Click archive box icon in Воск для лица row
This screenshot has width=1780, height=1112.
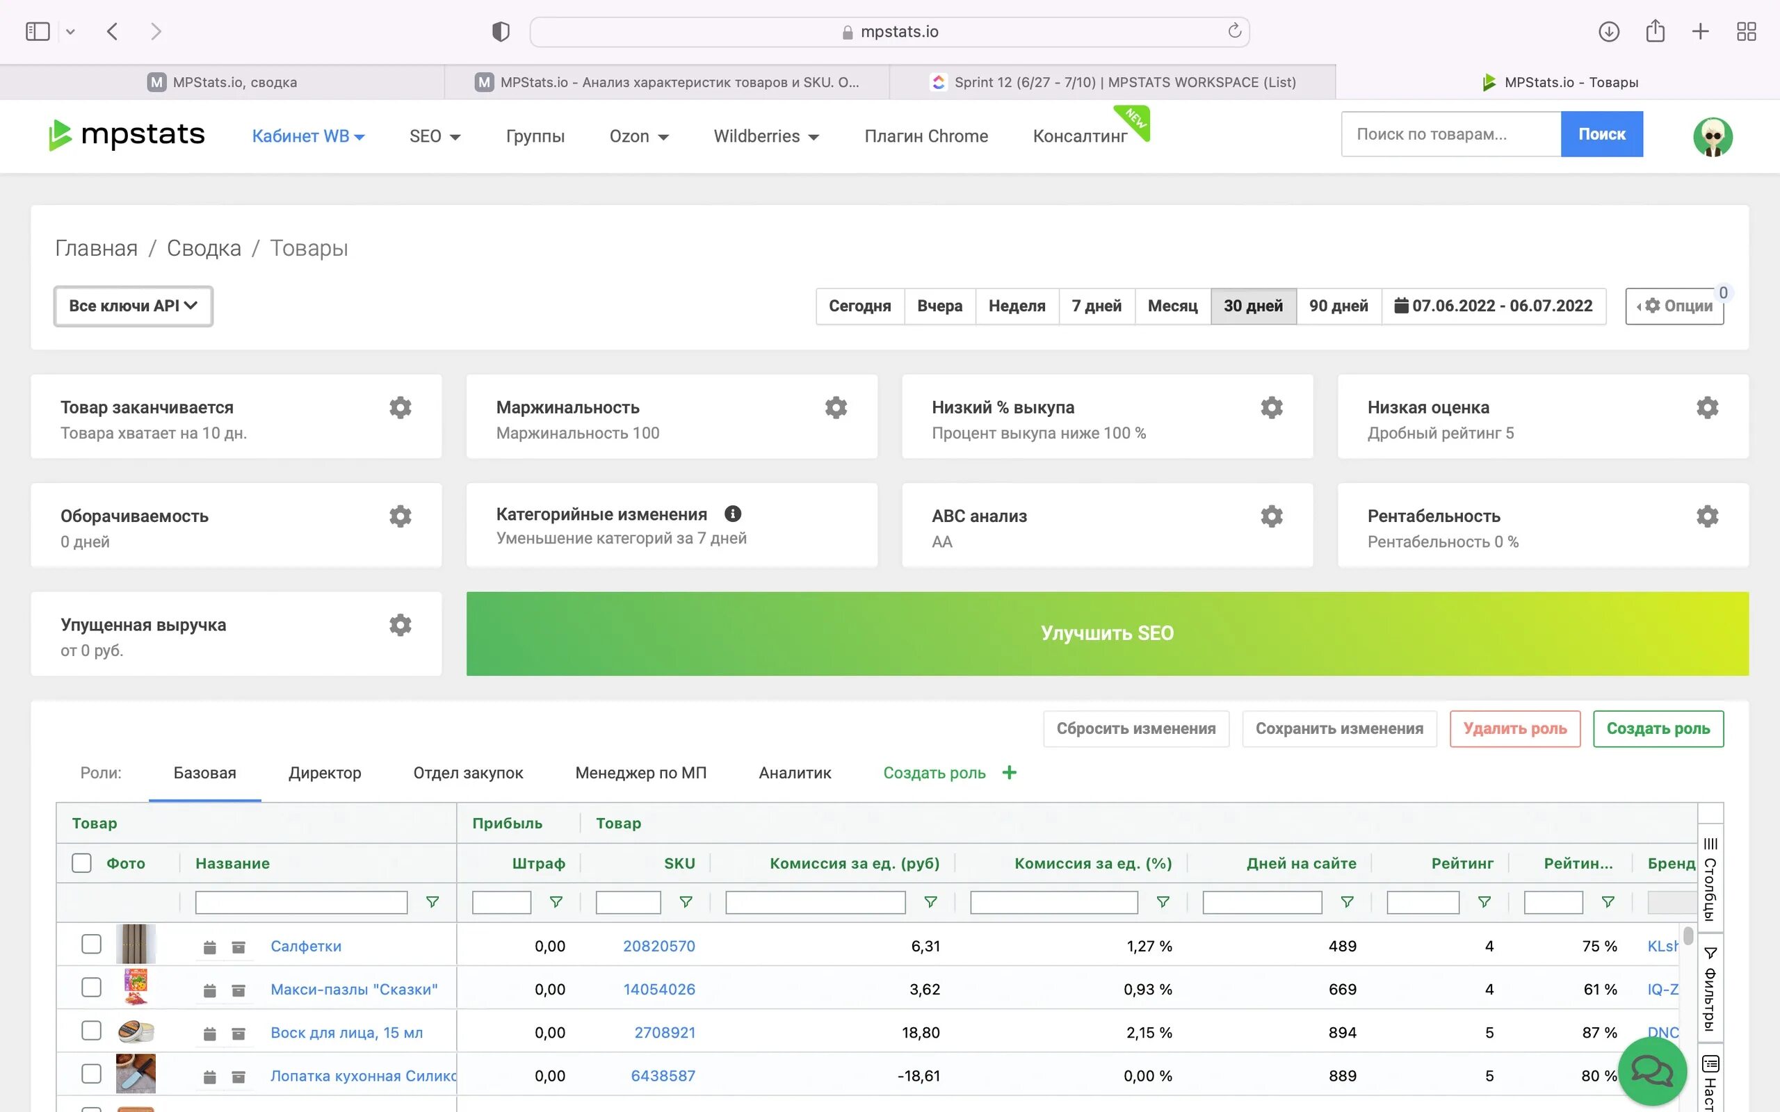[238, 1033]
